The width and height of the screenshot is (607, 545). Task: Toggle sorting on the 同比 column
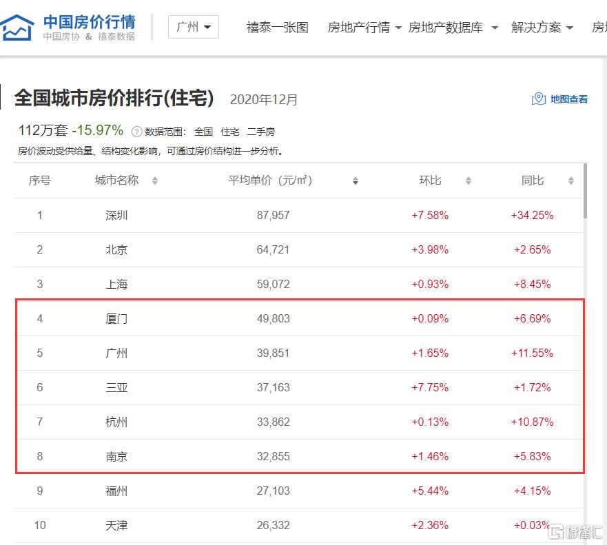[x=570, y=181]
